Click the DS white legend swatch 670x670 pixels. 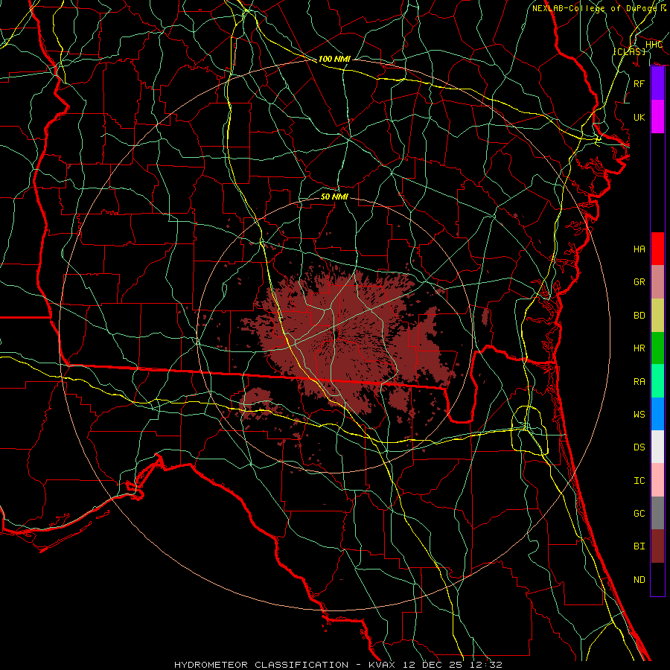(x=657, y=447)
